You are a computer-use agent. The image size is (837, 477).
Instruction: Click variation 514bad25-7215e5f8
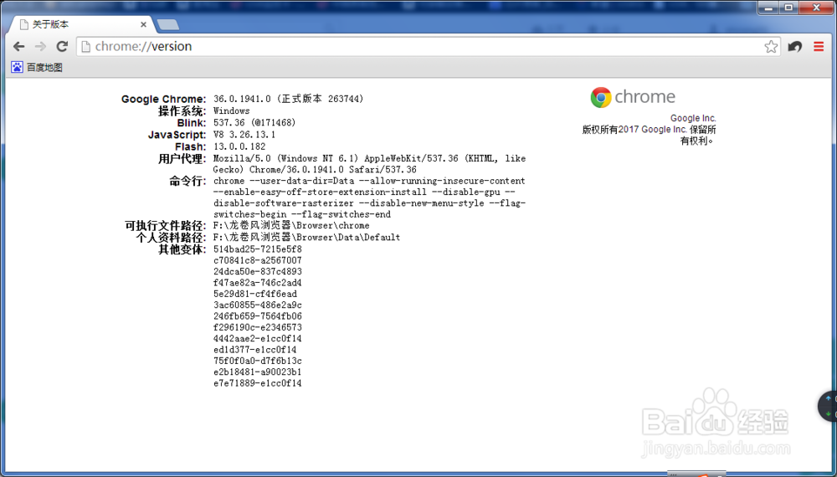pyautogui.click(x=257, y=249)
